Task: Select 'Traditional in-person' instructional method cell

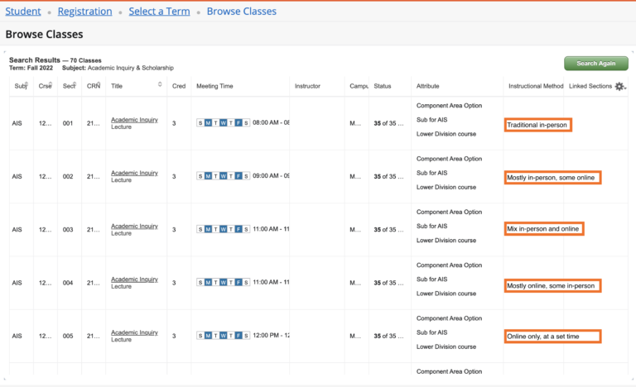Action: [x=537, y=125]
